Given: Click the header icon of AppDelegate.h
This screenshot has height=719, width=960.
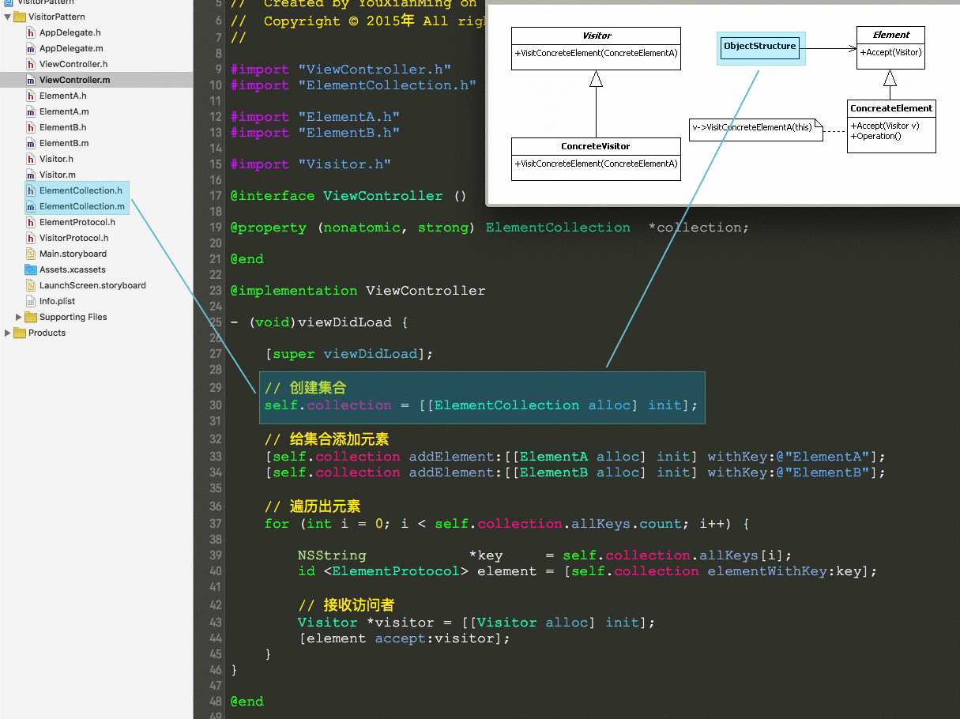Looking at the screenshot, I should [31, 32].
